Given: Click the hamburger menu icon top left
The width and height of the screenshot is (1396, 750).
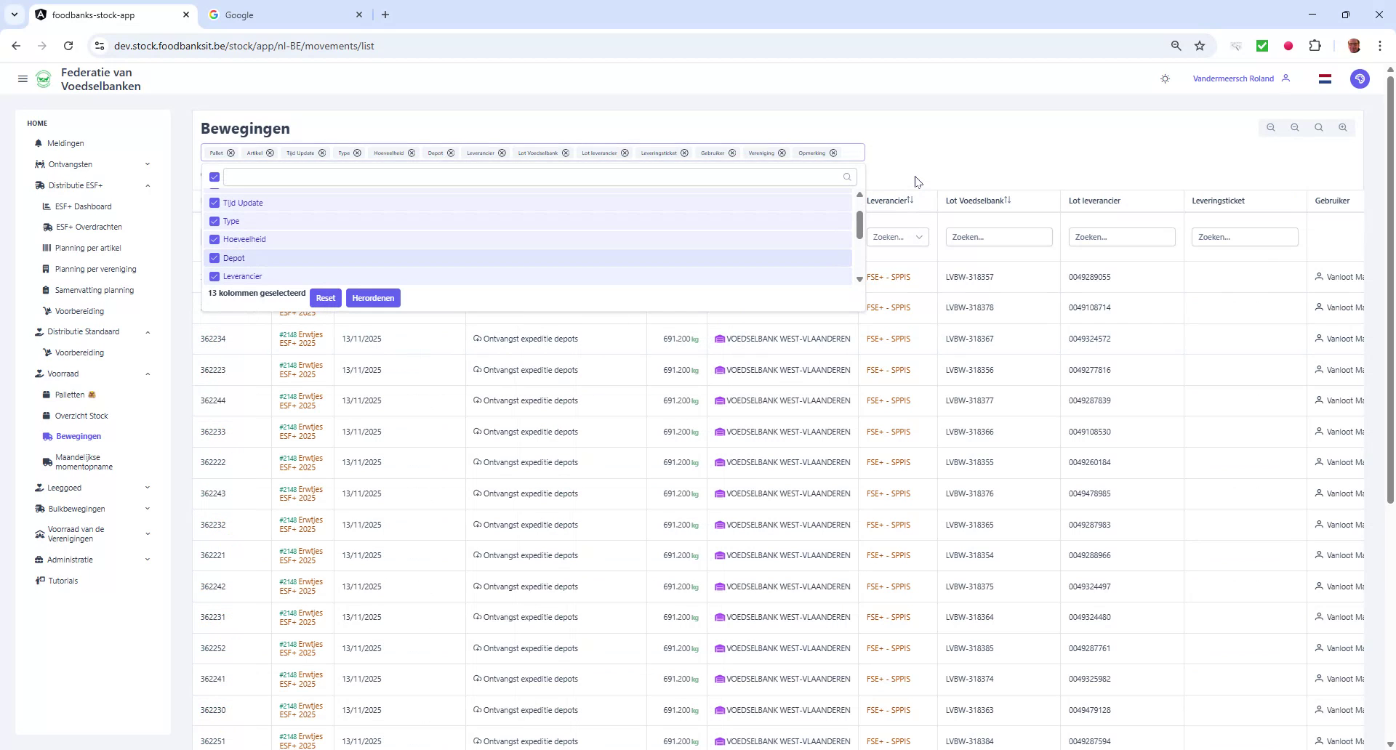Looking at the screenshot, I should point(23,78).
